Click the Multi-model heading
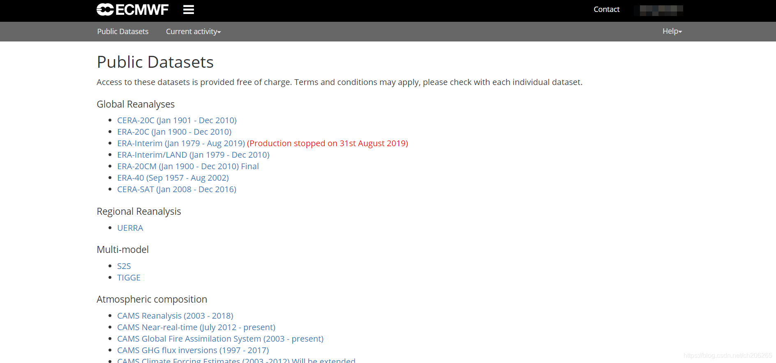This screenshot has width=776, height=363. pos(123,250)
